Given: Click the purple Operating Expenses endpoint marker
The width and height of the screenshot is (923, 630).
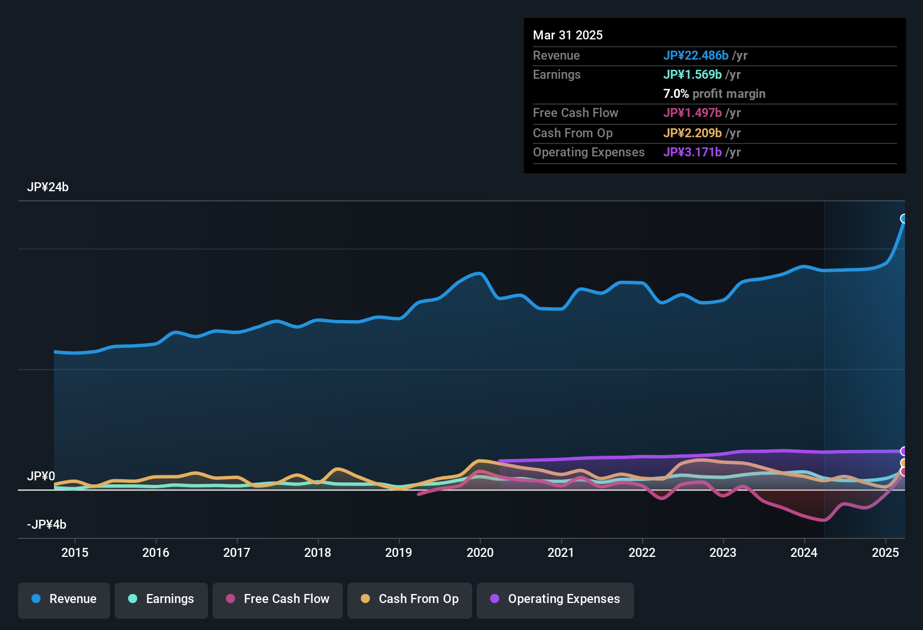Looking at the screenshot, I should 904,451.
